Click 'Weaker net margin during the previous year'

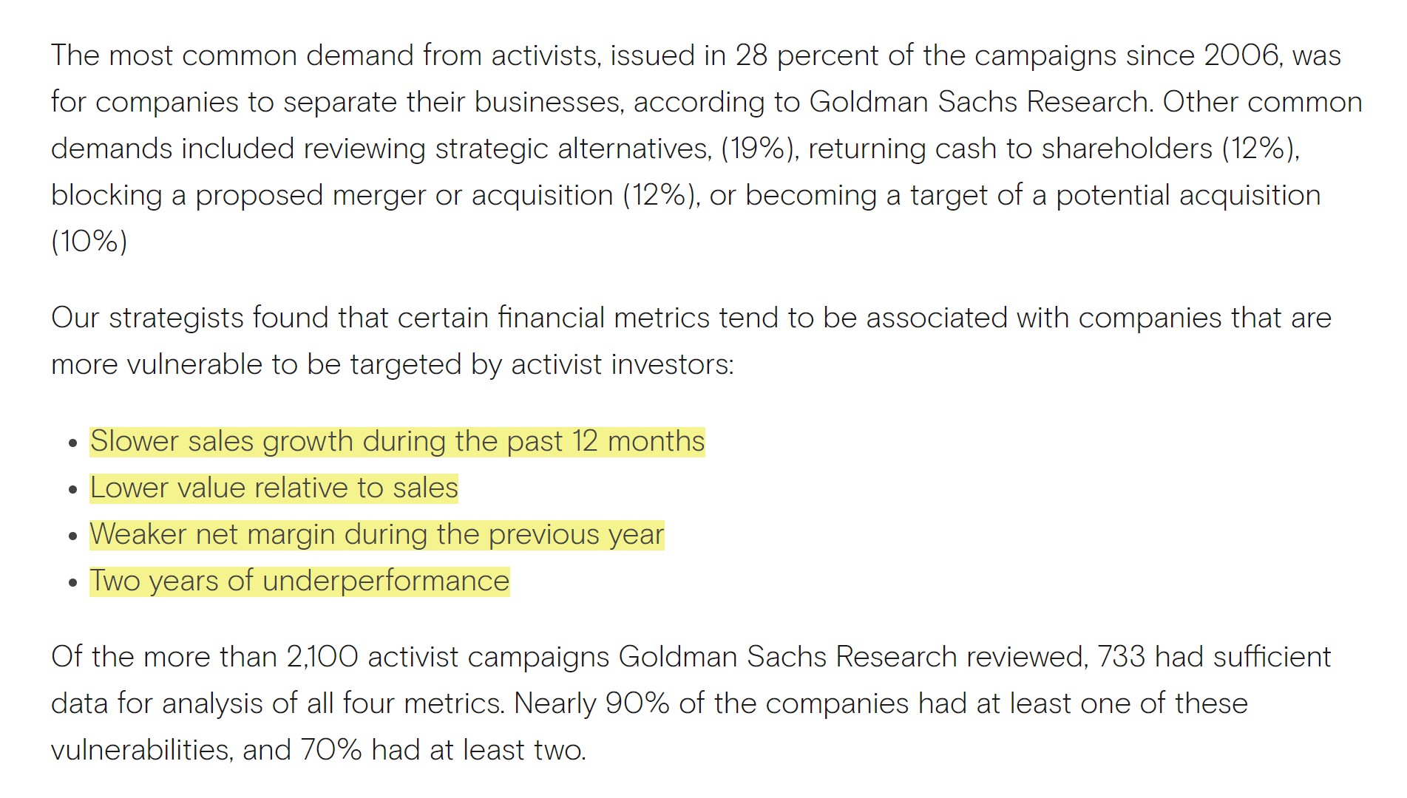pyautogui.click(x=377, y=535)
